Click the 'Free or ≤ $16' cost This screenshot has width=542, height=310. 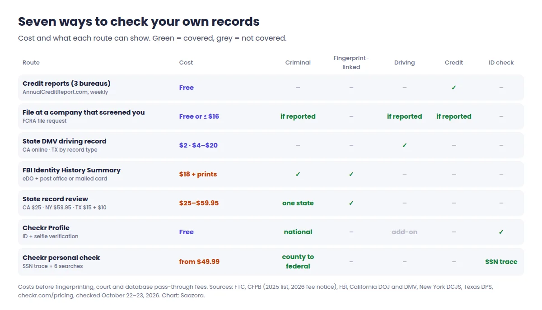tap(199, 116)
